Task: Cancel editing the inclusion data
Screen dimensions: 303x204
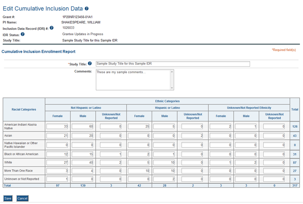Action: pyautogui.click(x=22, y=198)
